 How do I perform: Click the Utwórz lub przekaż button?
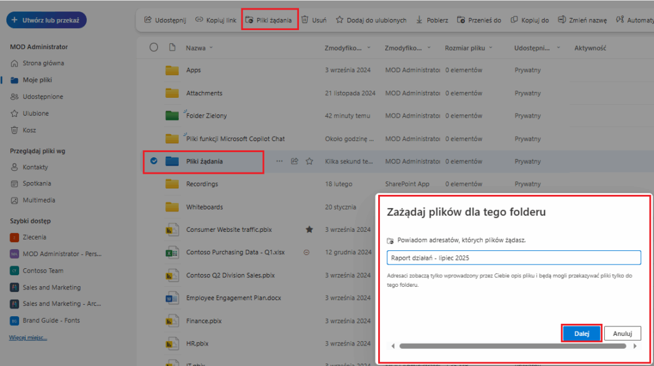tap(46, 20)
